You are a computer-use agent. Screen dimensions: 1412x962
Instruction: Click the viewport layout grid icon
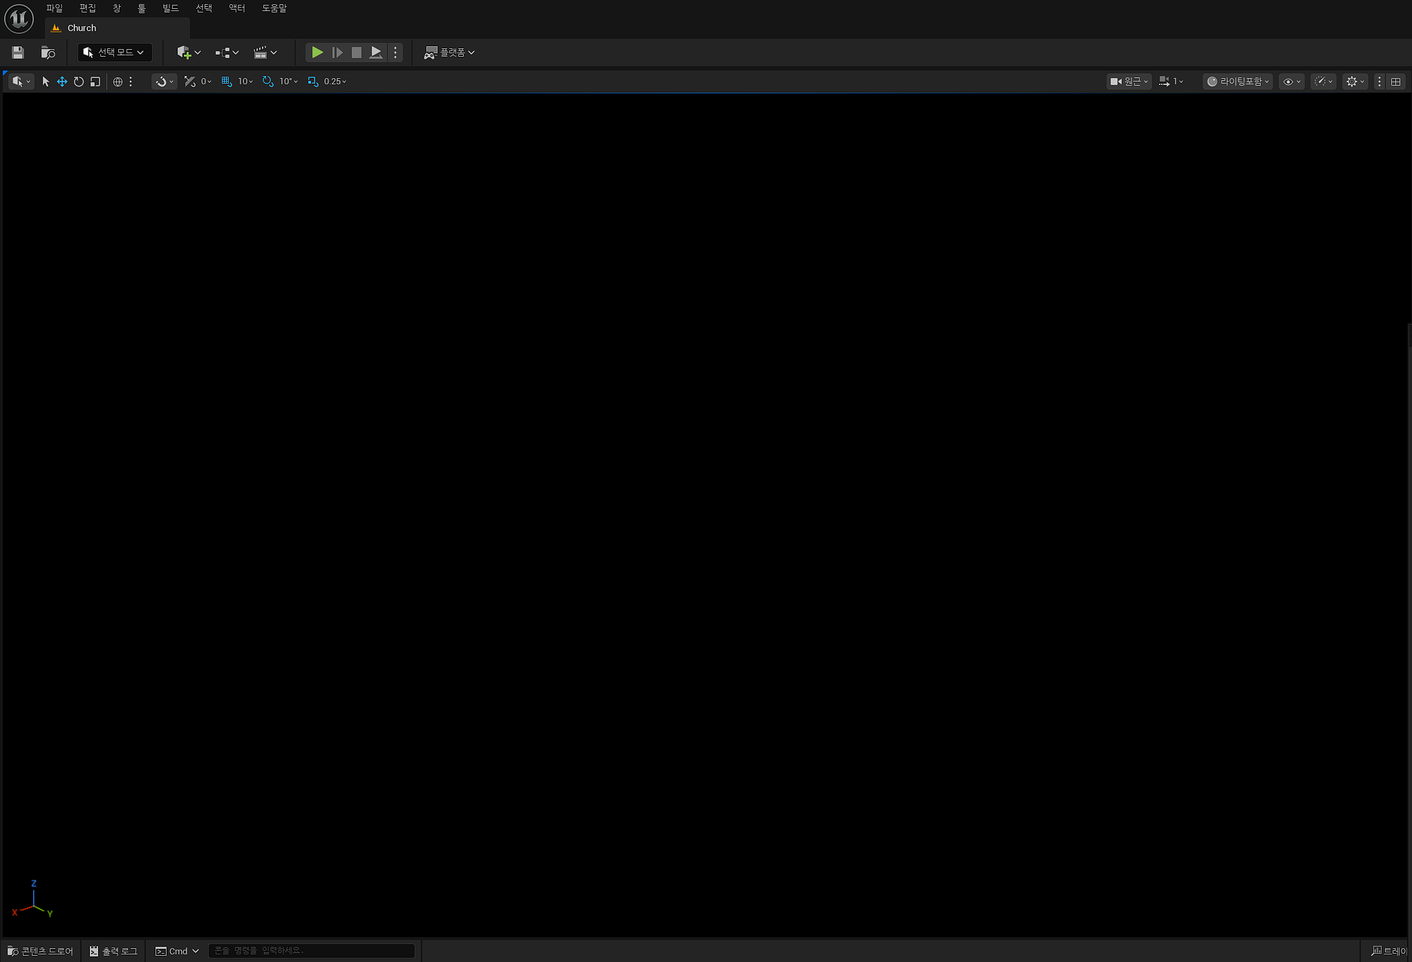coord(1395,82)
